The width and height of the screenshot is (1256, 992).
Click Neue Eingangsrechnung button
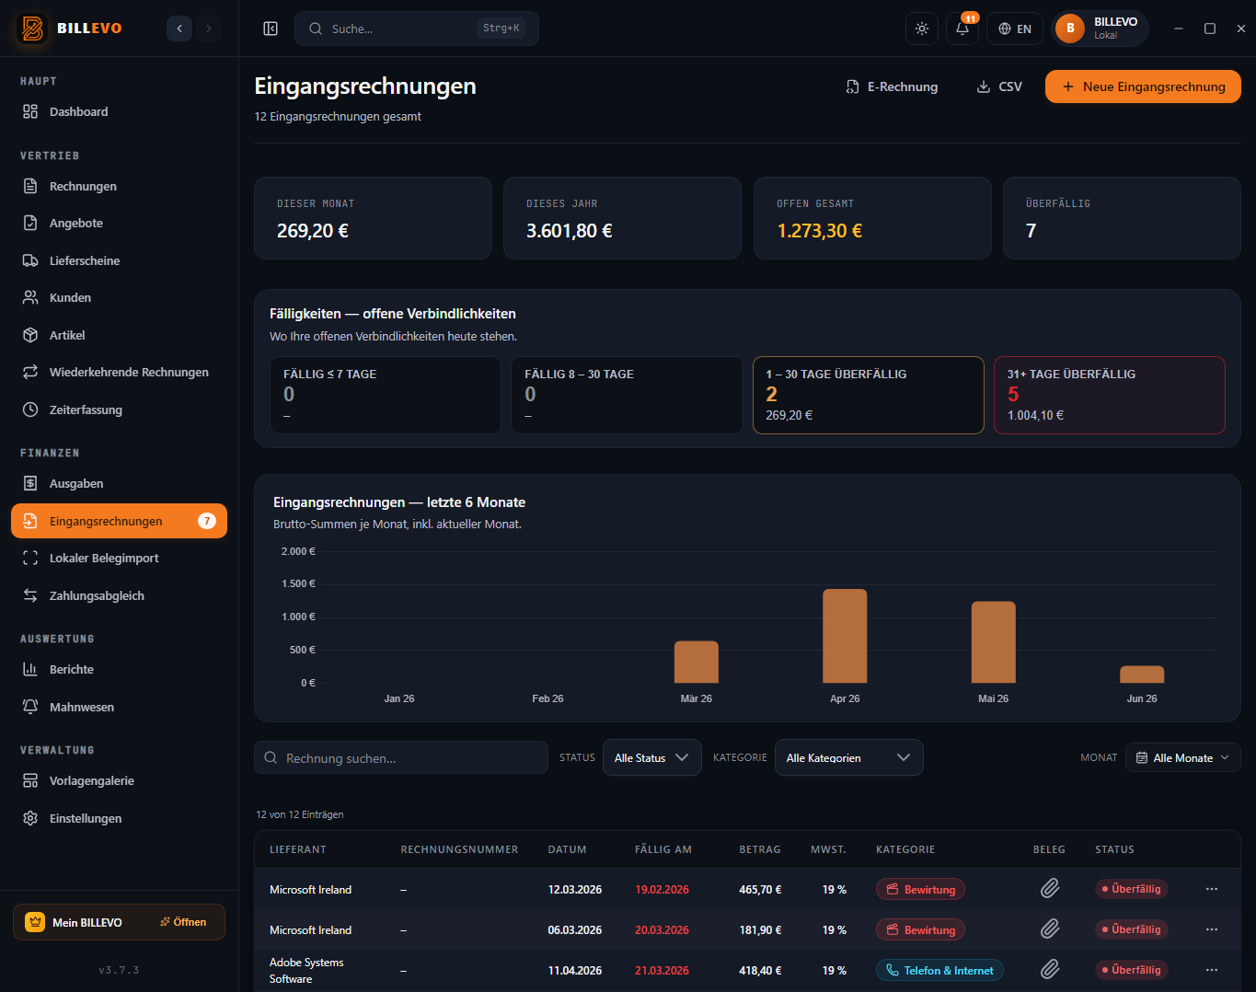coord(1143,87)
